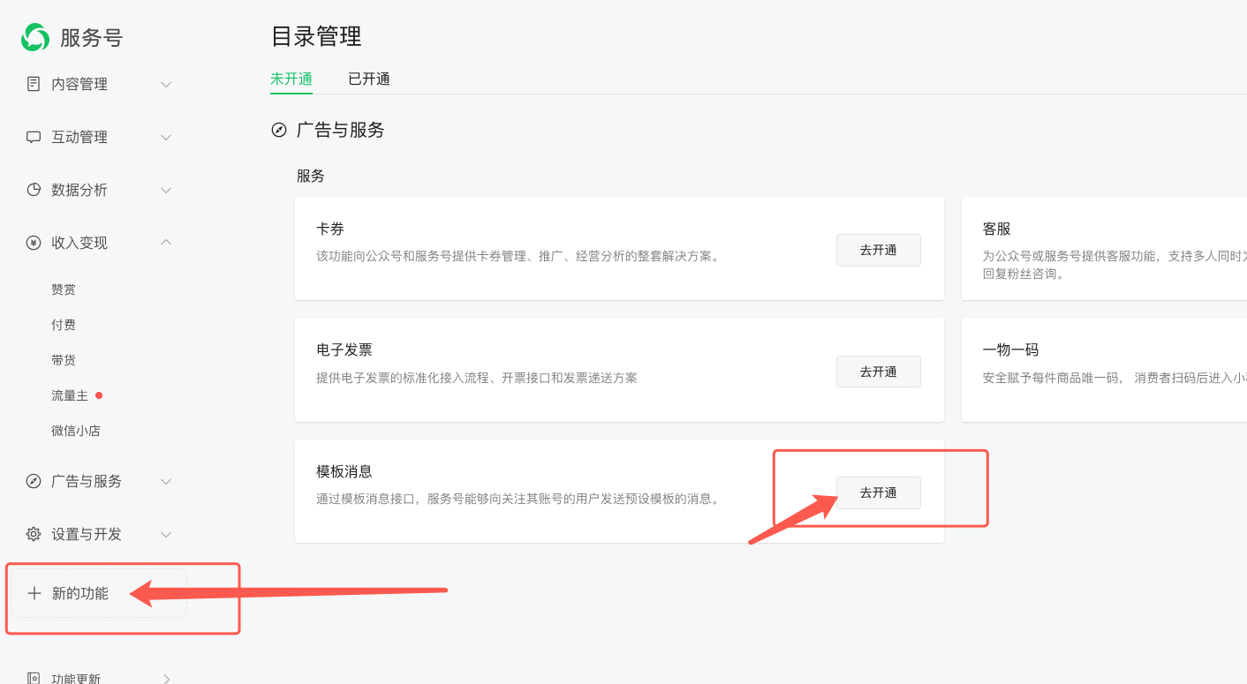The width and height of the screenshot is (1247, 684).
Task: Click the 广告与服务 compass icon in sidebar
Action: (34, 481)
